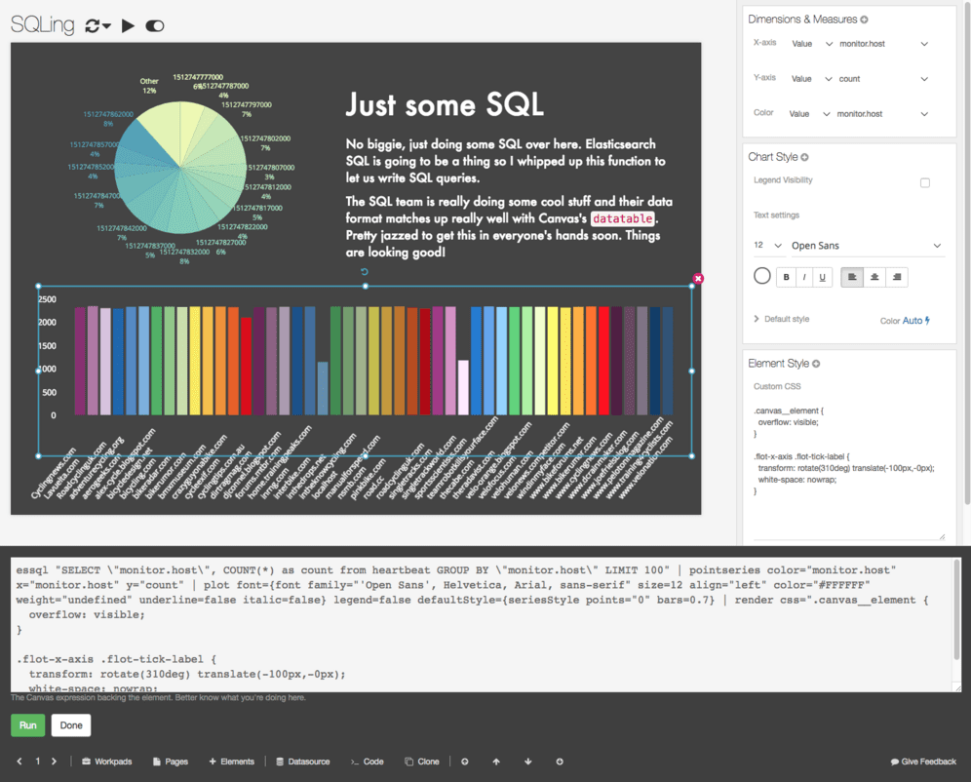Toggle bold text formatting
This screenshot has height=782, width=971.
tap(786, 277)
